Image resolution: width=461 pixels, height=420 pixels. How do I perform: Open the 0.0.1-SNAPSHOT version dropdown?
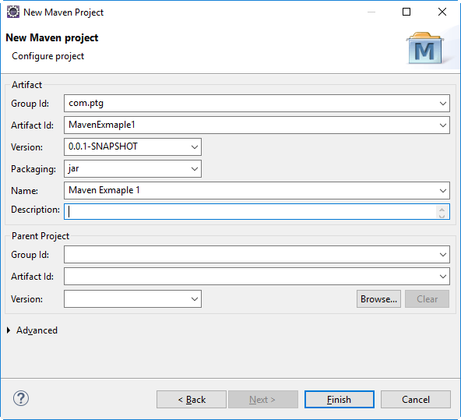tap(195, 146)
